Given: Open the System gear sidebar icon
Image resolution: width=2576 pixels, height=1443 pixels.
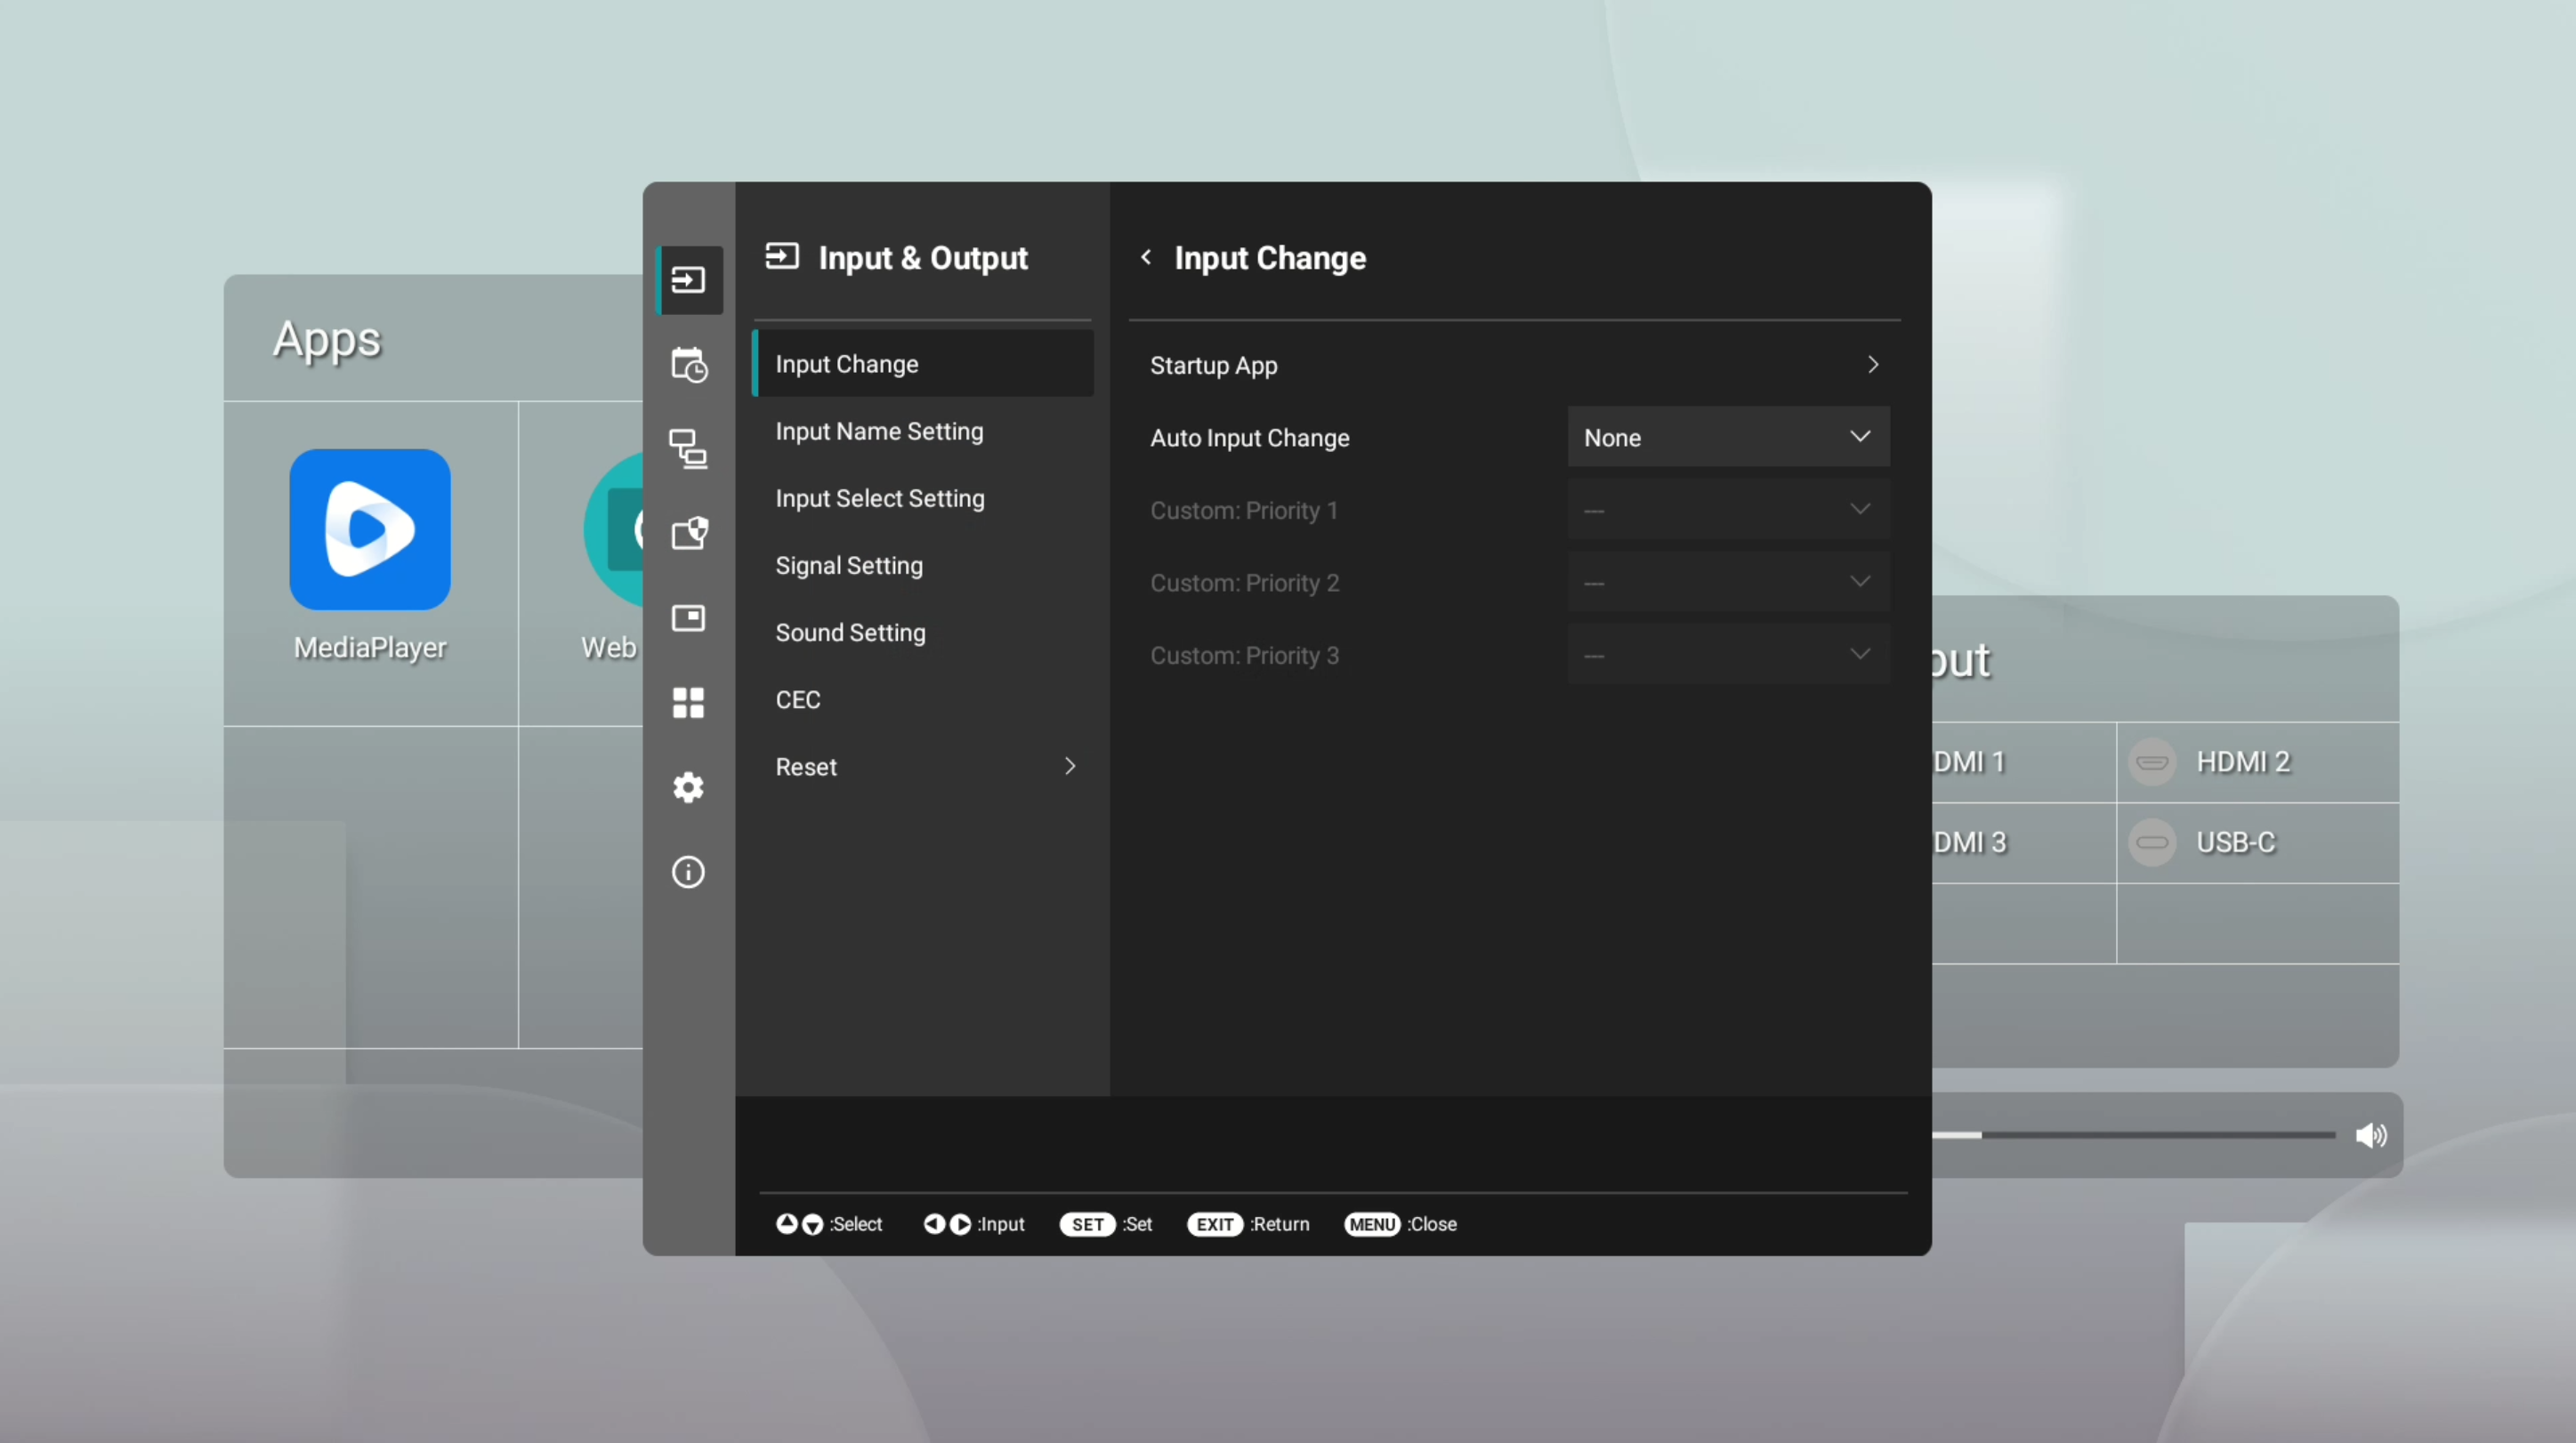Looking at the screenshot, I should pos(688,787).
